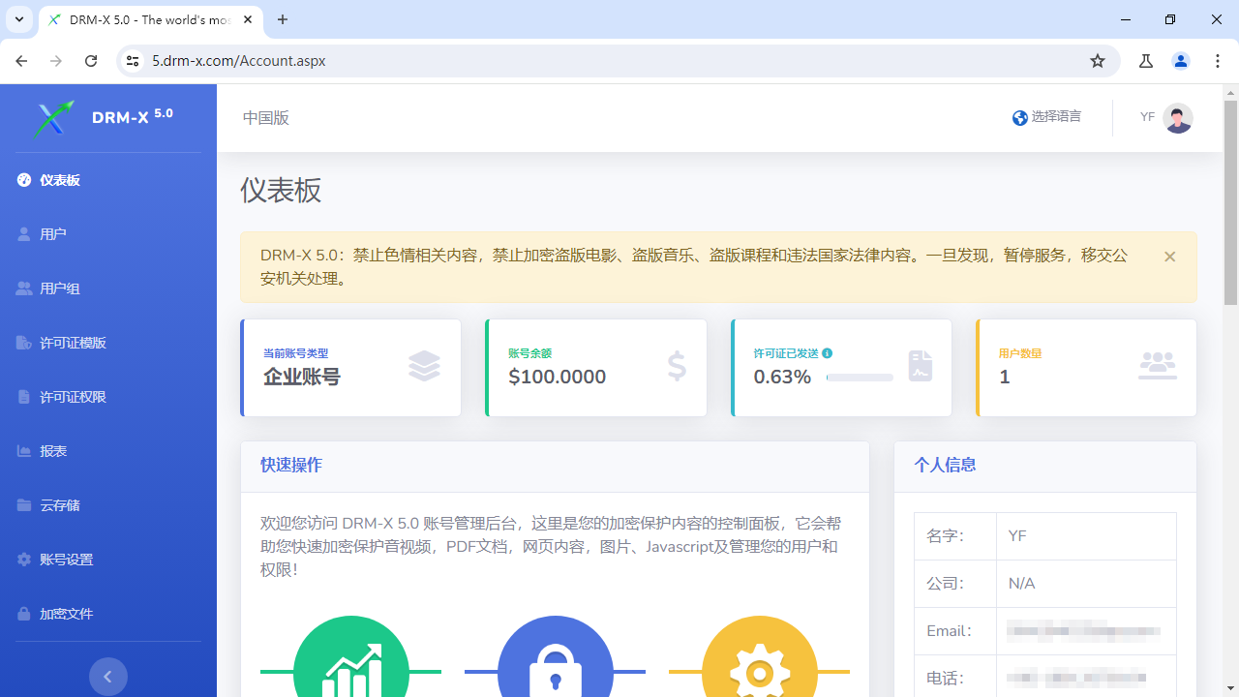Expand the 许可证模版 sidebar section
The image size is (1239, 697).
click(73, 343)
